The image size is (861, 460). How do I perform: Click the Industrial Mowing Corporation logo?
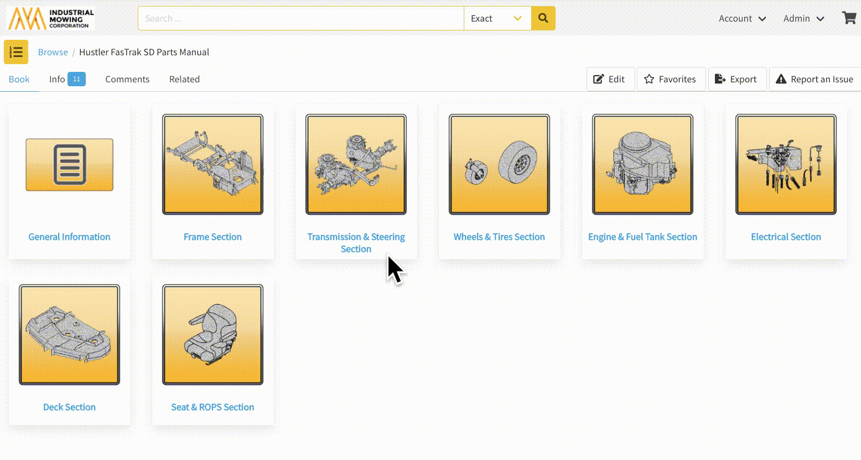tap(51, 18)
